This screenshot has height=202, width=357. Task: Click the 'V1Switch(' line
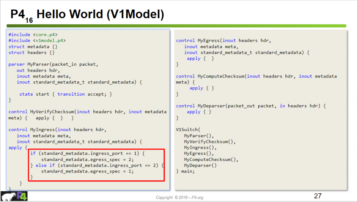coord(188,130)
